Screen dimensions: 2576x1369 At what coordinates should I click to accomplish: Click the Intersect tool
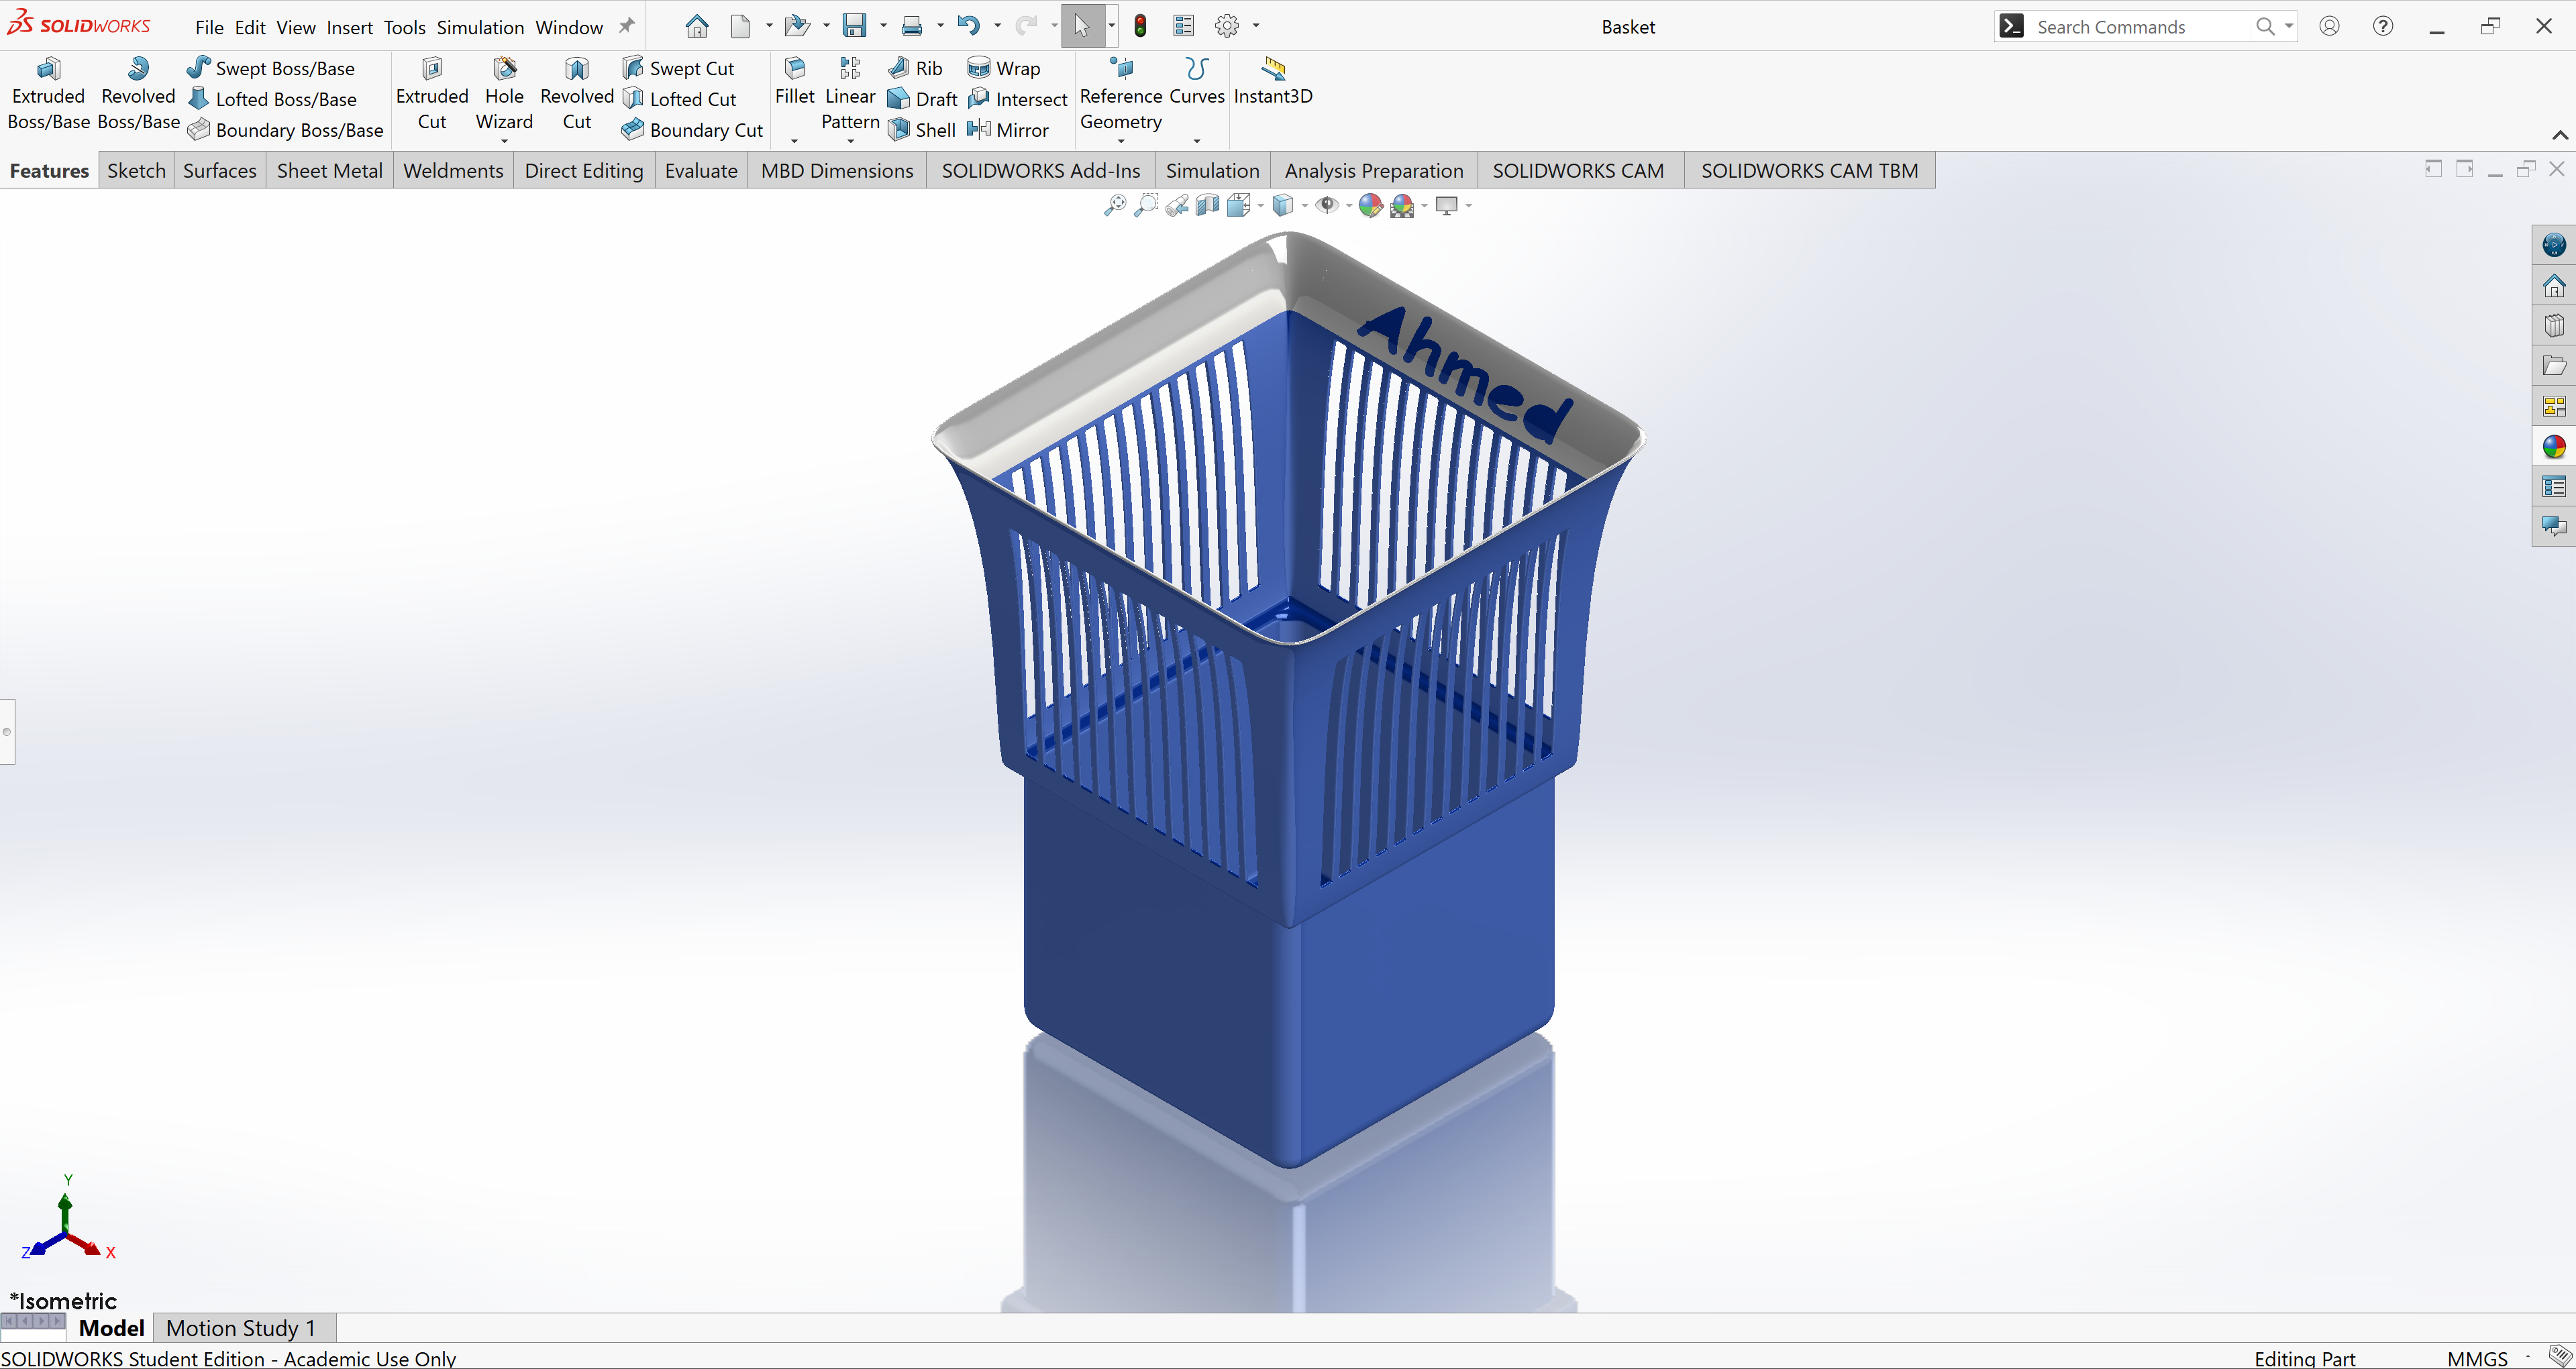(1018, 99)
